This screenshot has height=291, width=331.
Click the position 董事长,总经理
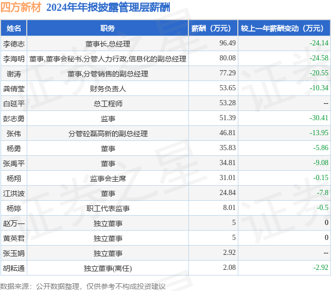tap(108, 44)
